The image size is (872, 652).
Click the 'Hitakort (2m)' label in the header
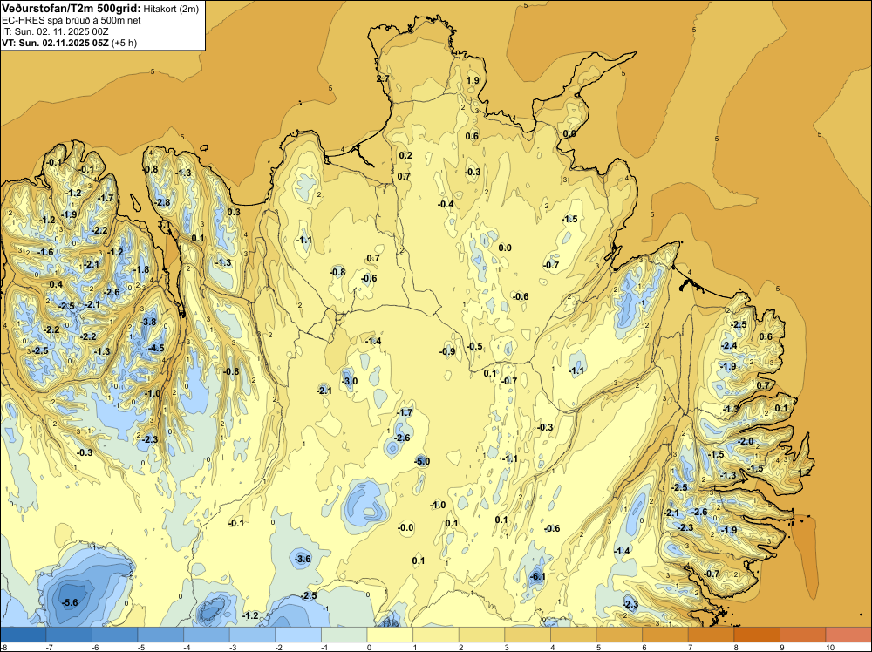click(x=171, y=9)
